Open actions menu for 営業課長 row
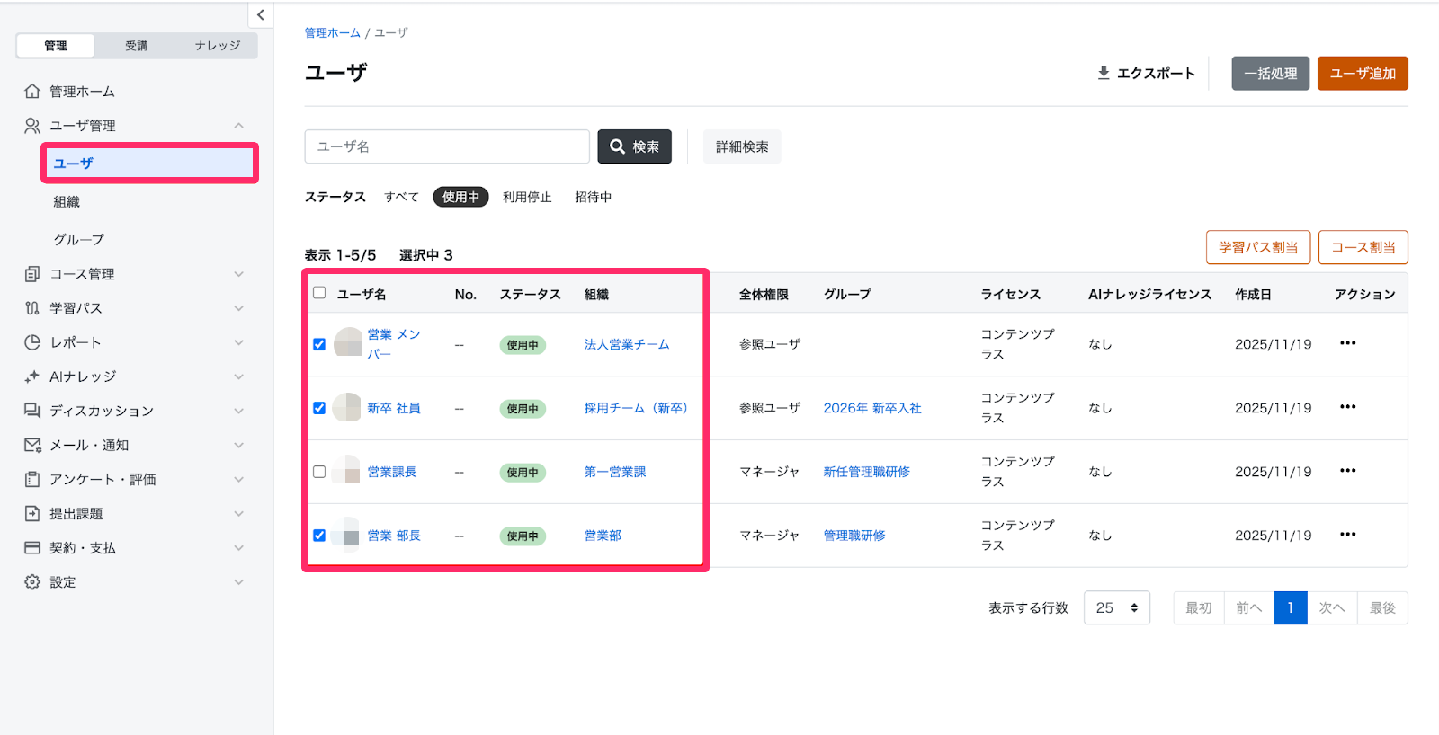1439x735 pixels. point(1347,471)
